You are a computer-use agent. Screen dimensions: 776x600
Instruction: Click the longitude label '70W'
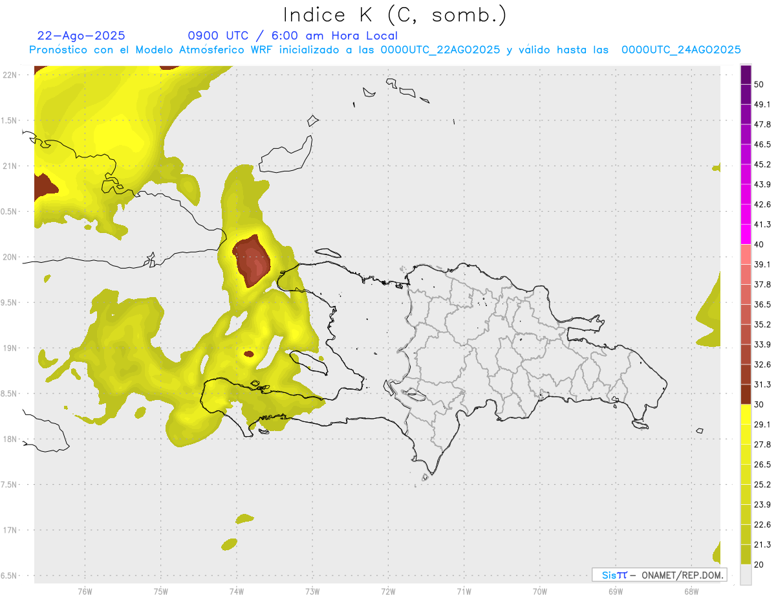coord(540,592)
